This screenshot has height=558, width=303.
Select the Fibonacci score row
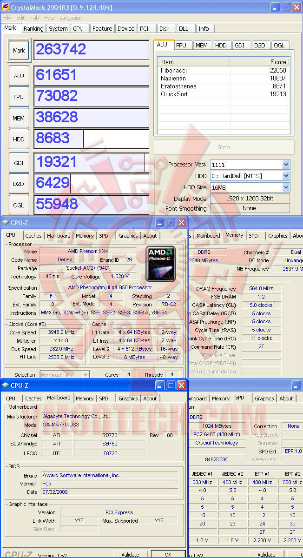(x=224, y=70)
